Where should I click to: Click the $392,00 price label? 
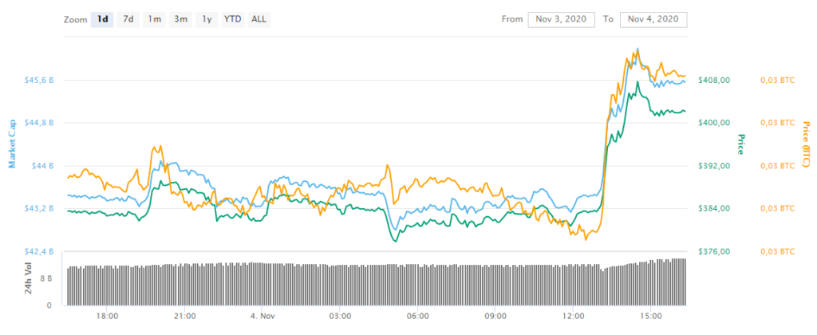714,166
